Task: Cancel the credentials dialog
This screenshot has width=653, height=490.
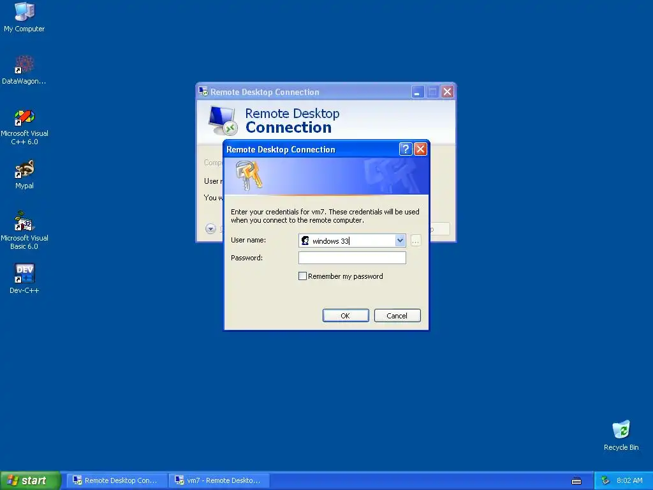Action: pyautogui.click(x=397, y=315)
